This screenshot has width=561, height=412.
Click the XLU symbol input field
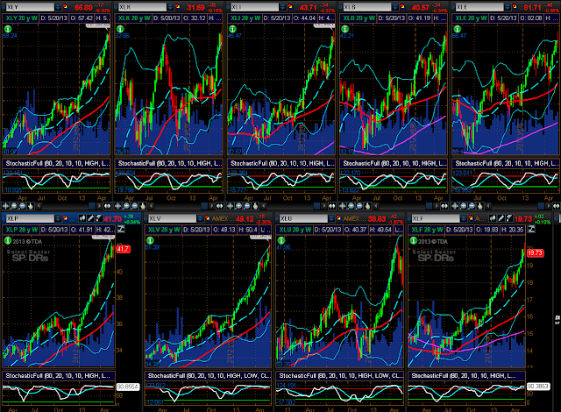(303, 218)
